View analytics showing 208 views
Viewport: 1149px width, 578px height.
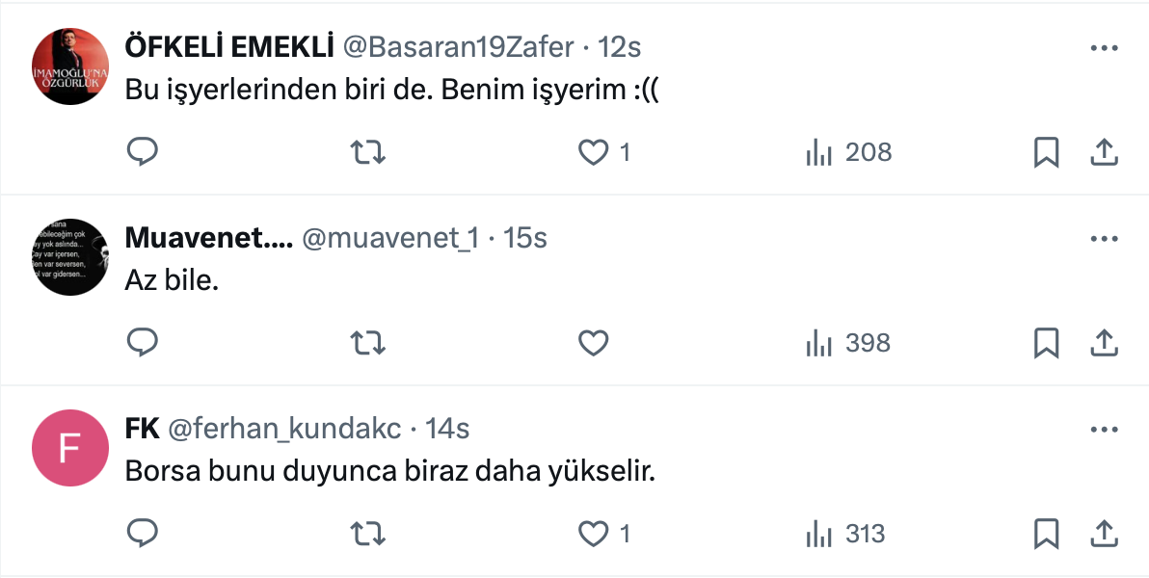pos(848,152)
